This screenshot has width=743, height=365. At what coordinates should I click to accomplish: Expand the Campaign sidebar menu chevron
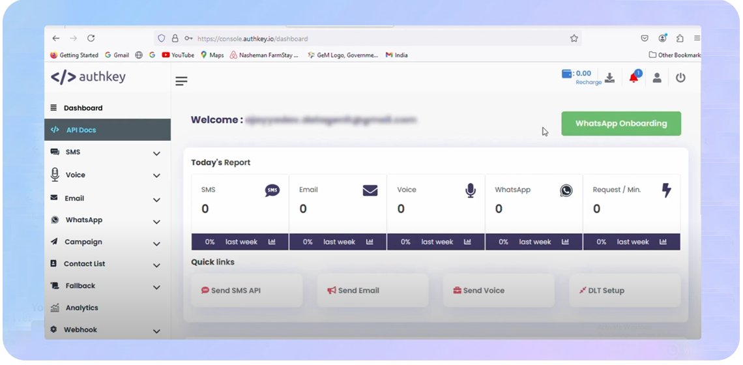click(157, 244)
